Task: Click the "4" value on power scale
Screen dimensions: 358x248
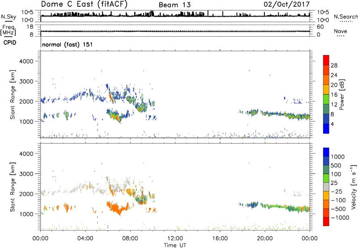Action: [332, 124]
